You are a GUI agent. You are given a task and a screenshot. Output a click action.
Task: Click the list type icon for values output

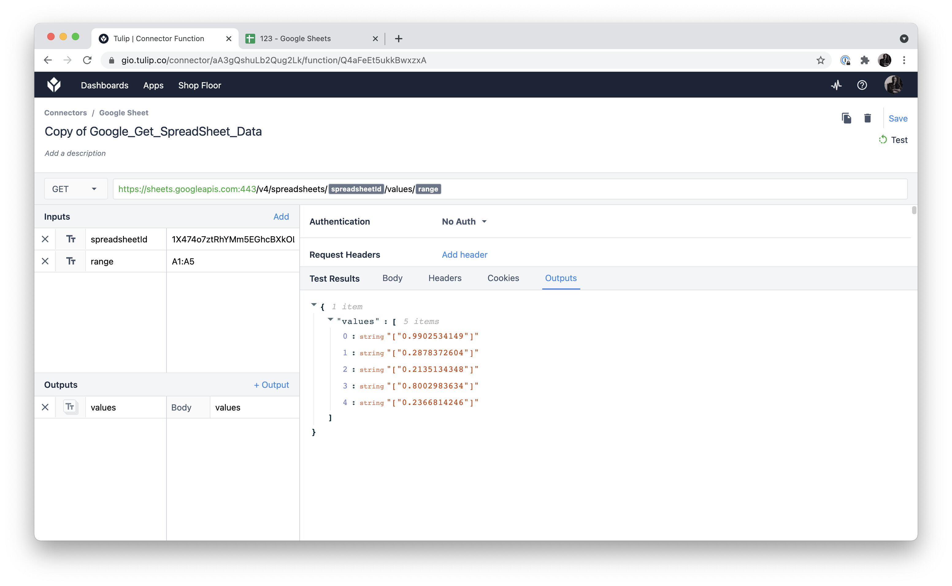point(70,407)
